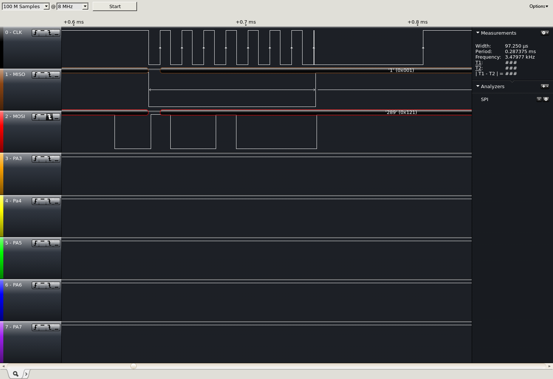Screen dimensions: 553x379
Task: Open the sample count dropdown showing 100 M Samples
Action: [25, 6]
